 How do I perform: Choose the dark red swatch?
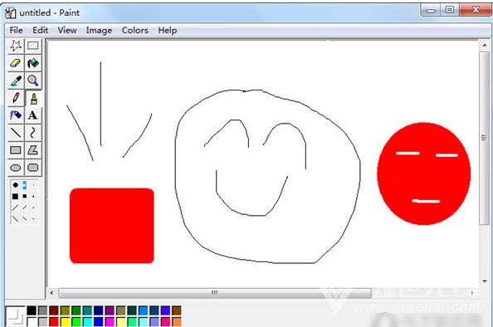(54, 310)
